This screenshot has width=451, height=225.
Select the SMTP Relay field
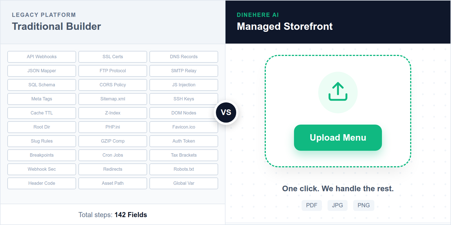[184, 71]
